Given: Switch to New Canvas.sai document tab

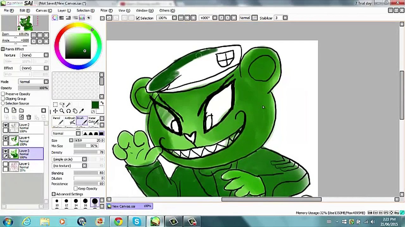Looking at the screenshot, I should 130,206.
